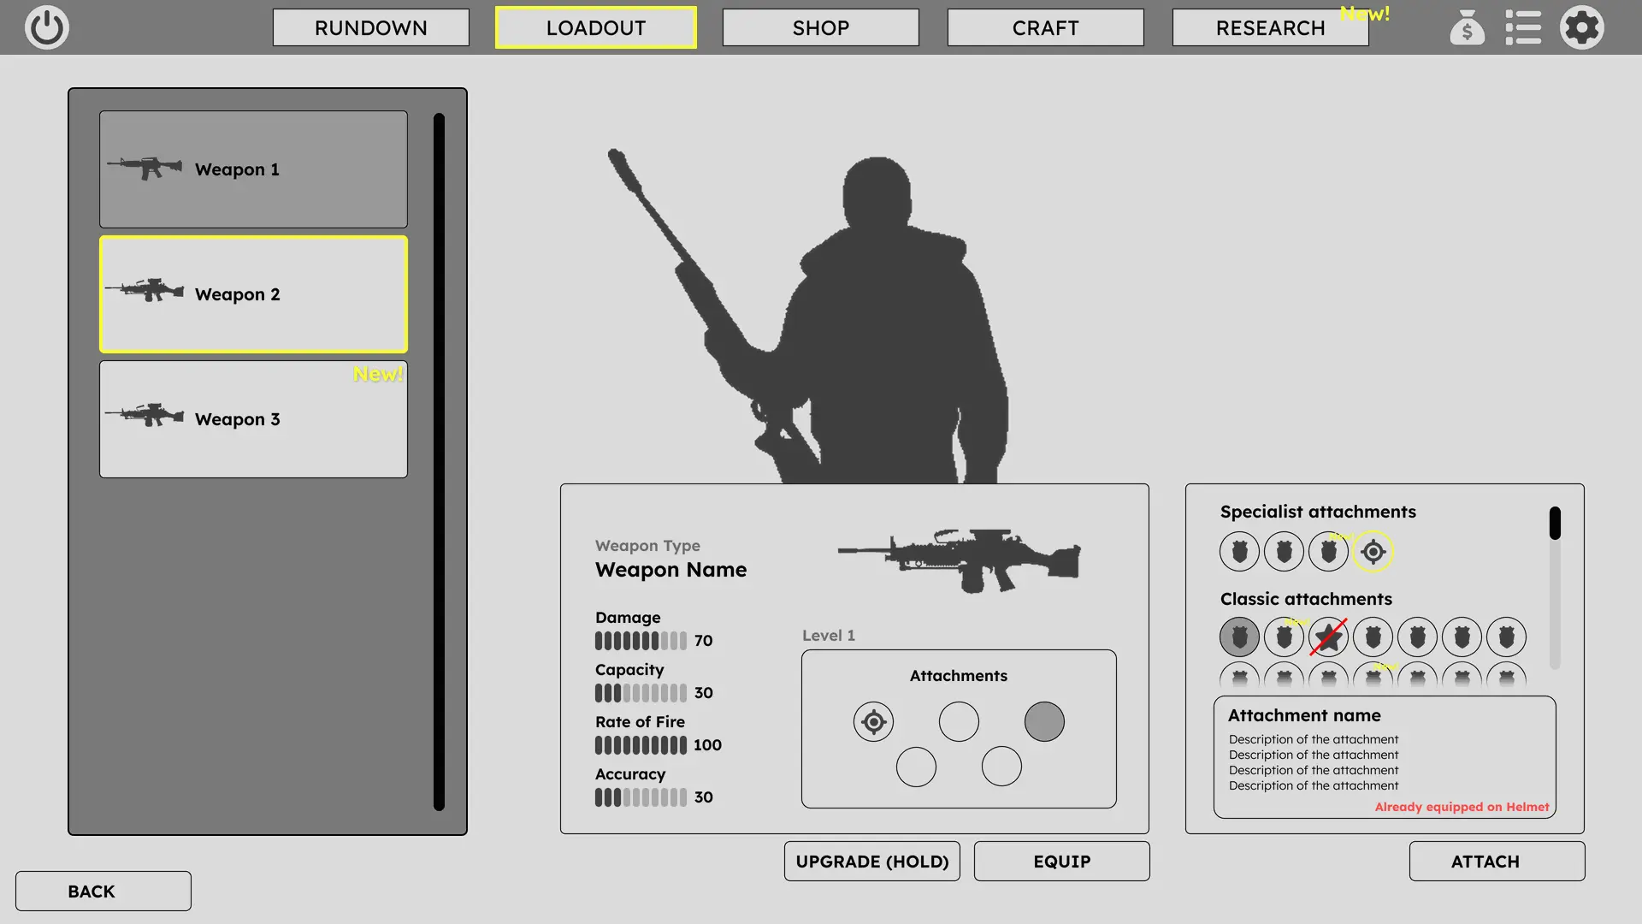Select the crossed-out star classic attachment
The height and width of the screenshot is (924, 1642).
tap(1328, 637)
